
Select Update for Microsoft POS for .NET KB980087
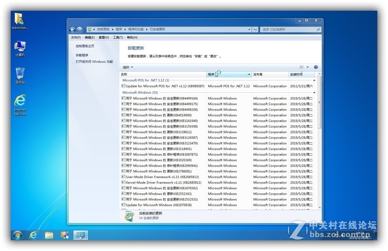pyautogui.click(x=217, y=86)
